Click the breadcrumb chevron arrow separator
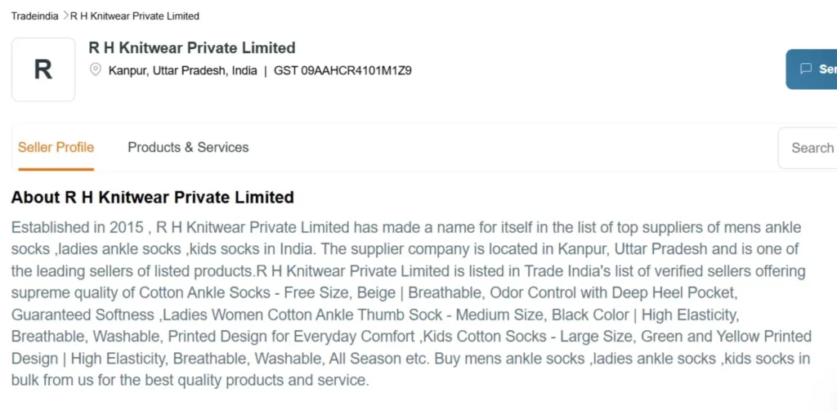Image resolution: width=837 pixels, height=411 pixels. pyautogui.click(x=65, y=16)
